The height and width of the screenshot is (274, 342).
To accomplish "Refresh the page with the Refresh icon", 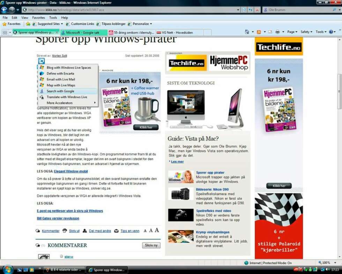I will point(251,10).
